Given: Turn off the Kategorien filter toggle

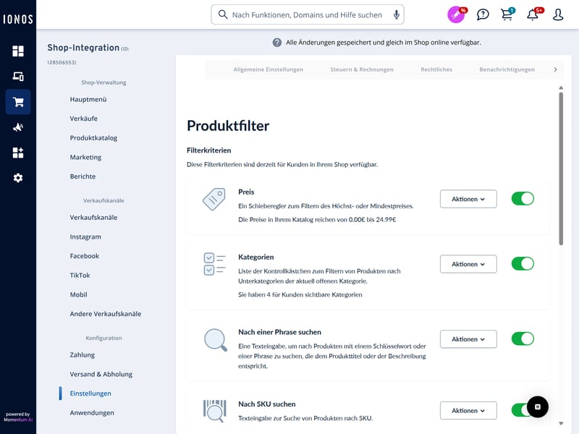Looking at the screenshot, I should (x=523, y=264).
